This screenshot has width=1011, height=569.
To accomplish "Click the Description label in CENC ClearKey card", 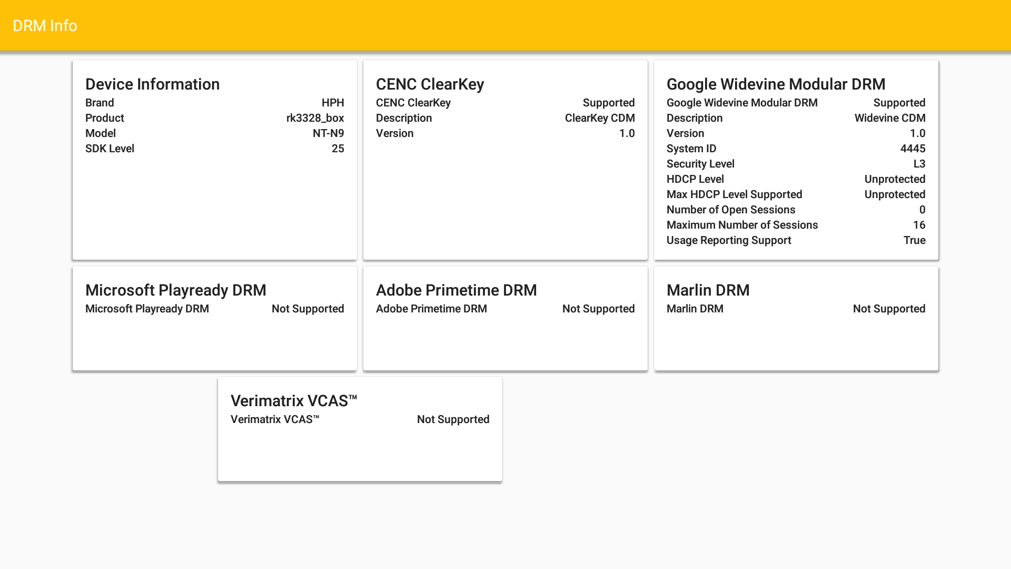I will pyautogui.click(x=404, y=118).
